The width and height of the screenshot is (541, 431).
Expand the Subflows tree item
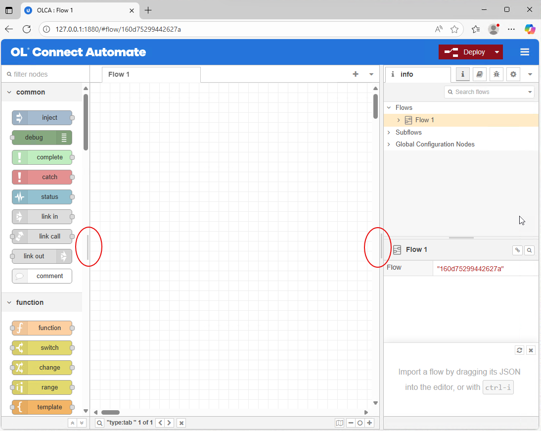[x=389, y=132]
